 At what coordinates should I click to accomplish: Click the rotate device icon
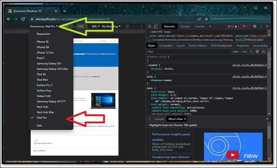pos(127,26)
